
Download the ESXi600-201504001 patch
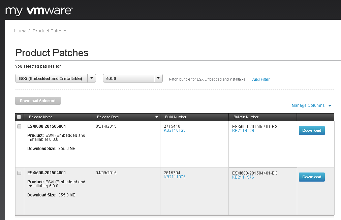(x=312, y=177)
